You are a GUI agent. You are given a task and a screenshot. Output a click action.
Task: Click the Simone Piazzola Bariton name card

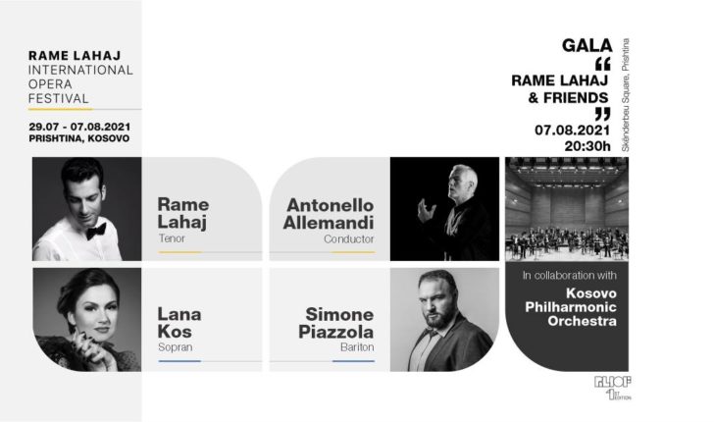point(330,320)
